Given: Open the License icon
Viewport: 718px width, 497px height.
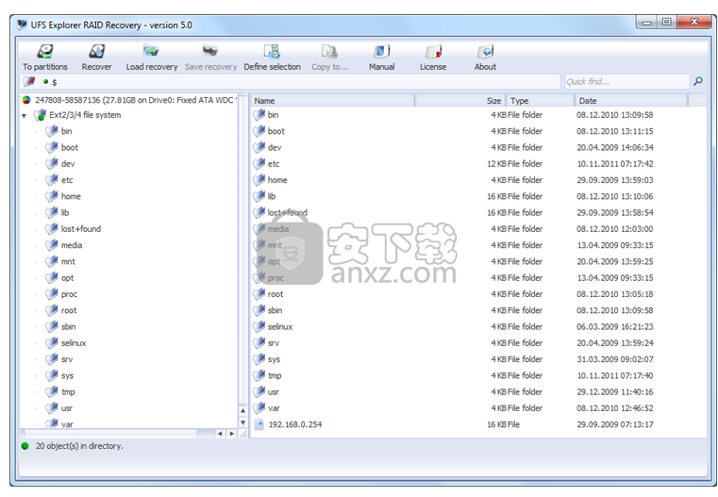Looking at the screenshot, I should pyautogui.click(x=433, y=51).
